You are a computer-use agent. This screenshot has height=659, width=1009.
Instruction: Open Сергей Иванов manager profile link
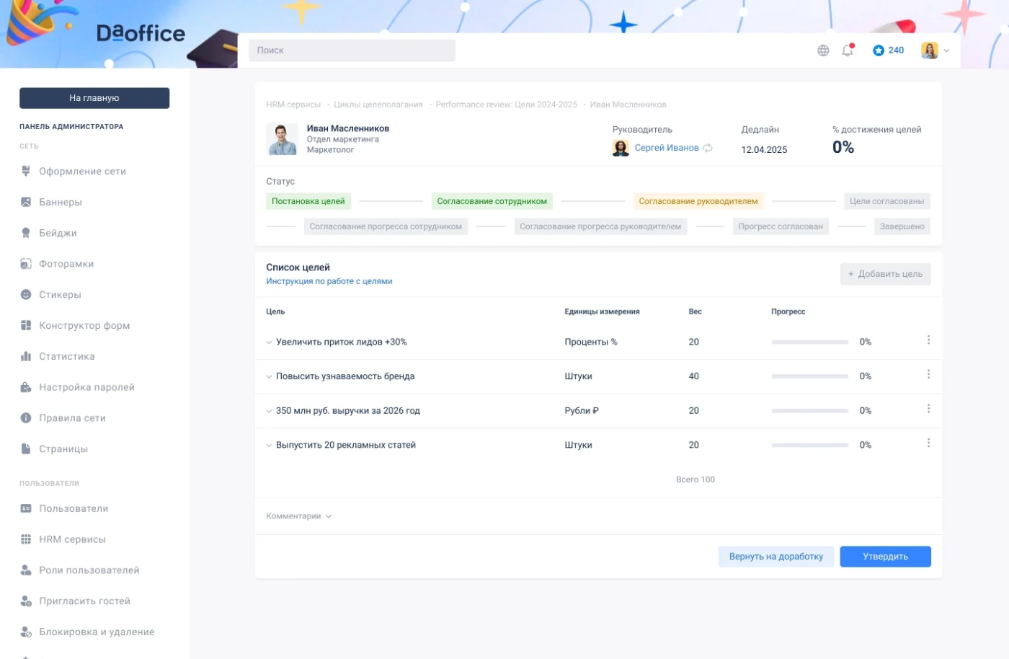(x=667, y=148)
